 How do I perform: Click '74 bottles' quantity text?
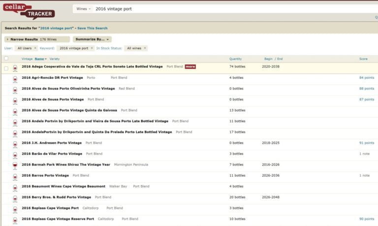click(x=237, y=66)
